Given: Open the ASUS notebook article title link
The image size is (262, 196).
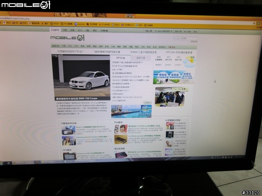Looking at the screenshot, I should click(145, 151).
